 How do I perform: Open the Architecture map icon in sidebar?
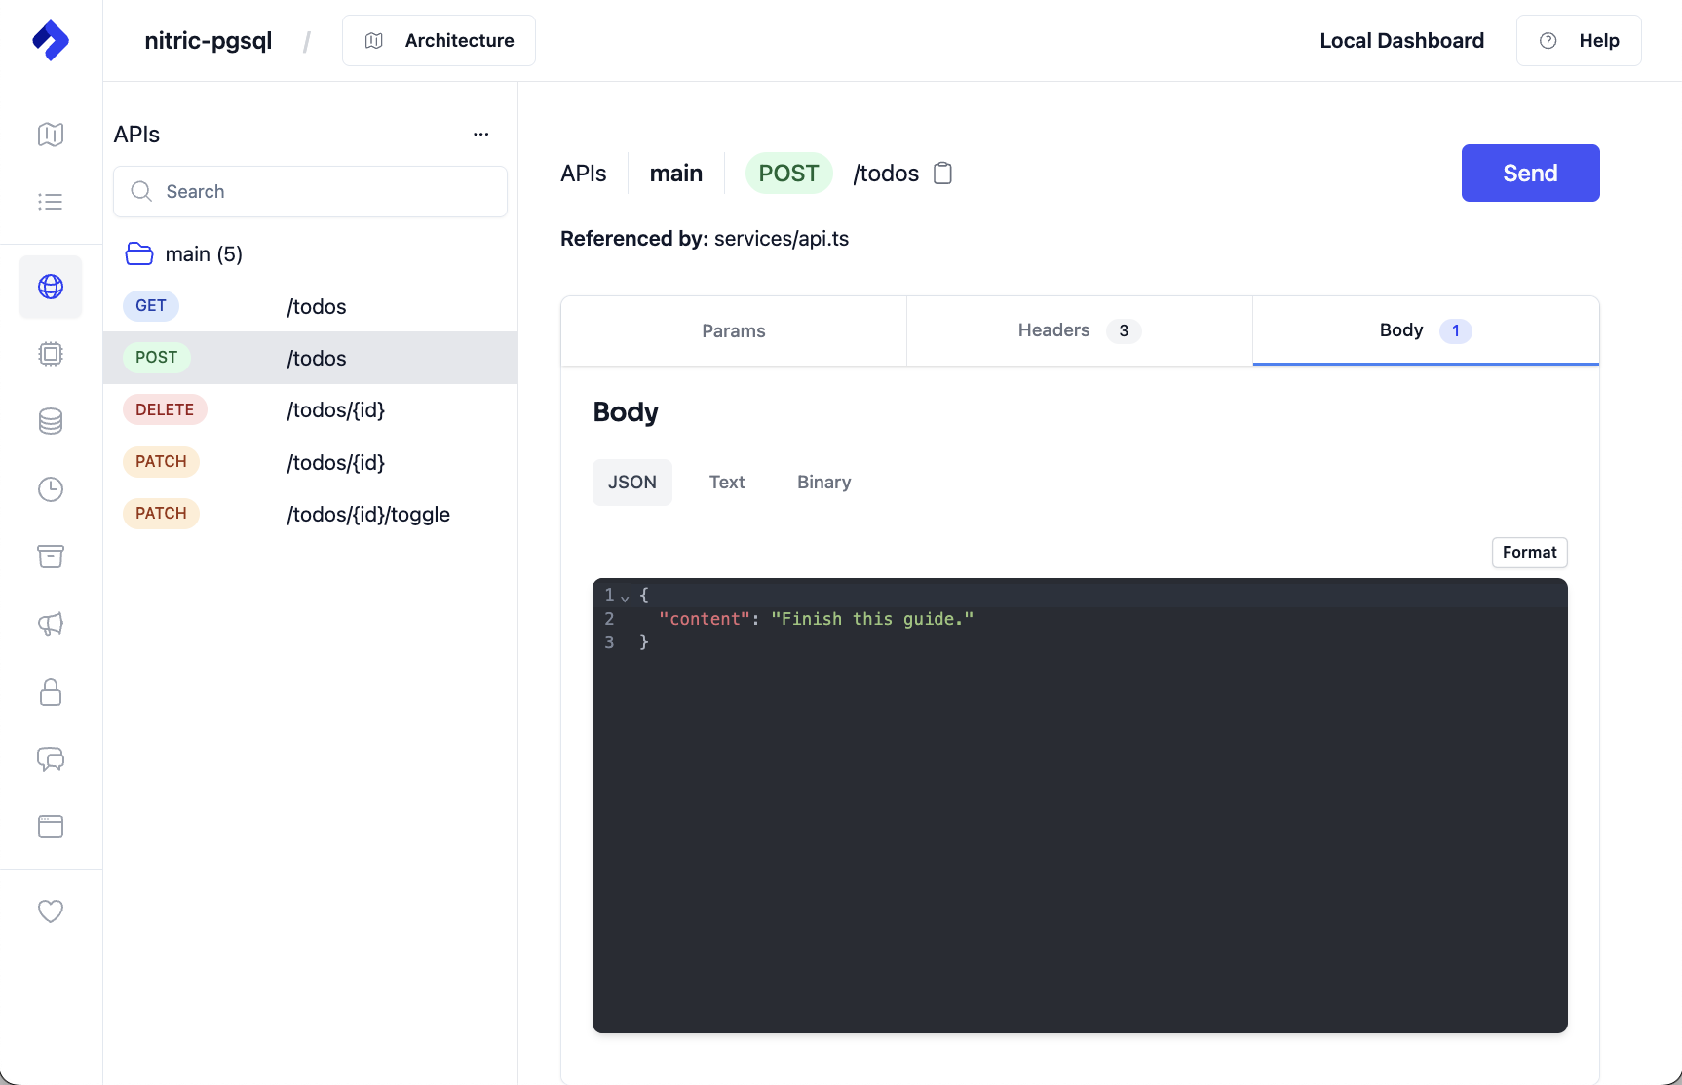pos(51,135)
